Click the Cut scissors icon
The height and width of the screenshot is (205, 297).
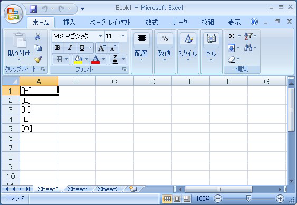(x=37, y=36)
